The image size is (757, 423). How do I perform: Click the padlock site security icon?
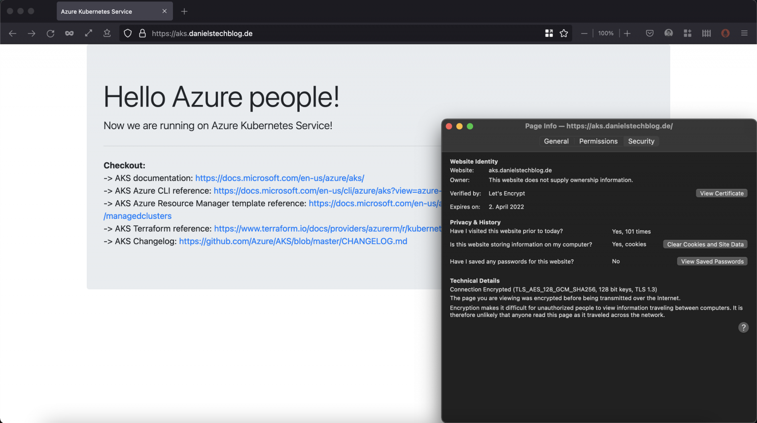coord(142,34)
